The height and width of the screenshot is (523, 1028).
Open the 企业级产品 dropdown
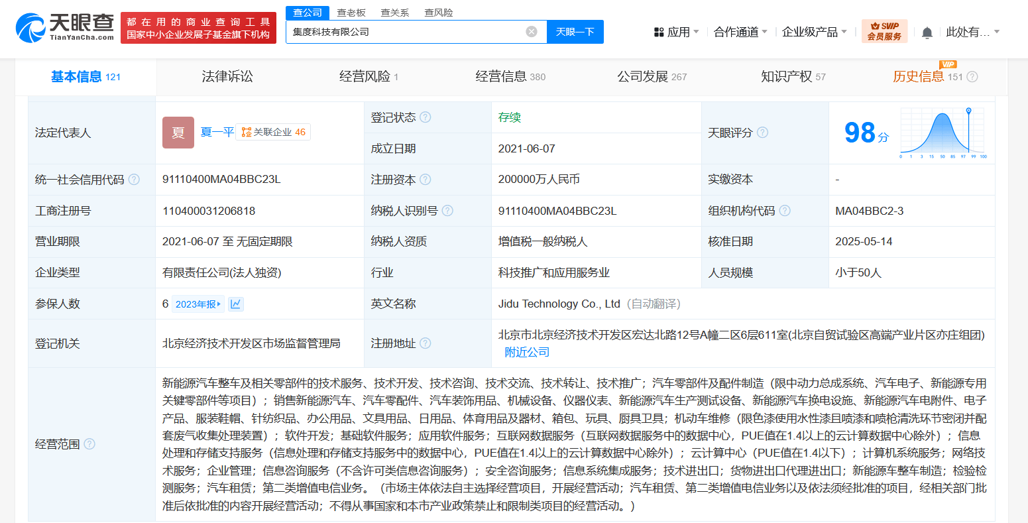(814, 32)
